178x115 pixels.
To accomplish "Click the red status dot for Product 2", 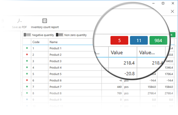I will click(27, 54).
